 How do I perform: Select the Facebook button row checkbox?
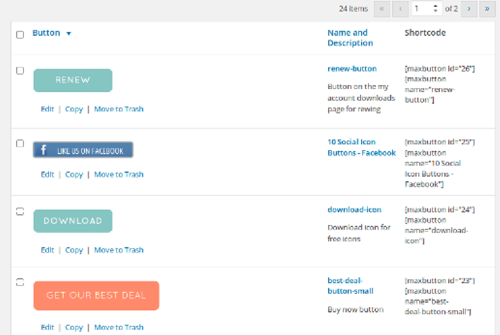[20, 143]
